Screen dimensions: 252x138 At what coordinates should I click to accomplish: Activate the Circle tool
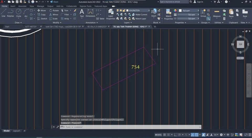click(18, 13)
